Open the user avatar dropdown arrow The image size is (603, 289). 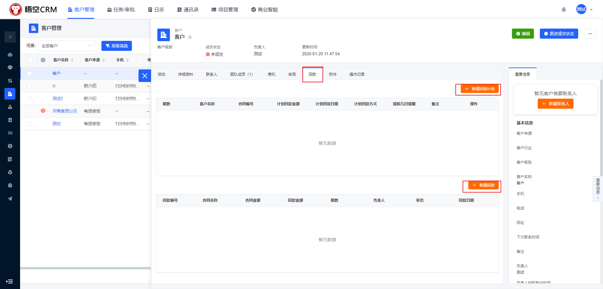pyautogui.click(x=591, y=10)
